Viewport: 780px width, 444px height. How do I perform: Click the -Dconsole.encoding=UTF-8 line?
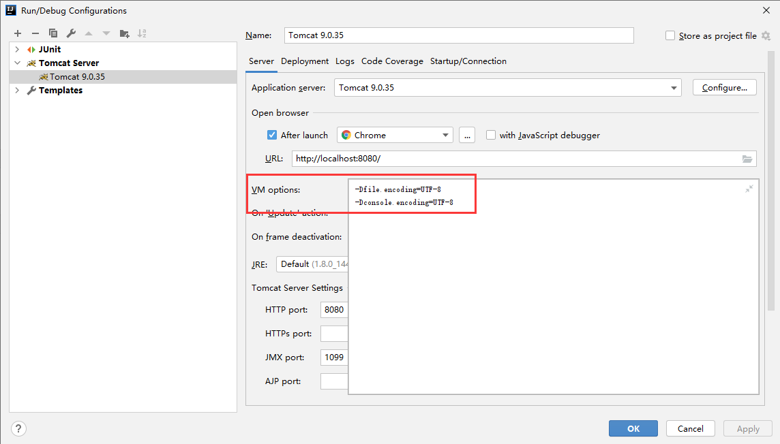tap(404, 202)
